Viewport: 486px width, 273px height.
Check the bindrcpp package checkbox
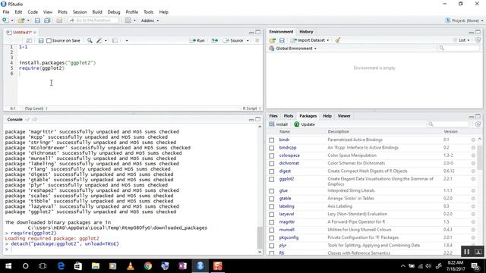point(272,148)
